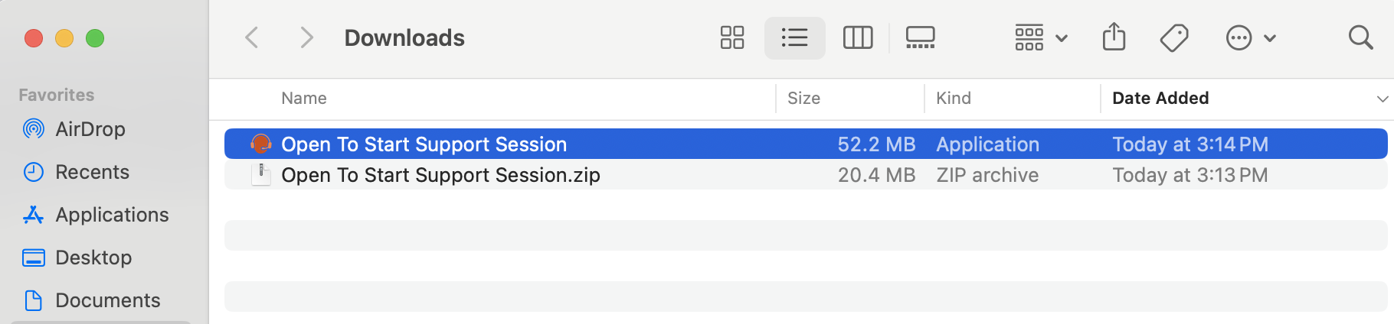Switch to list view
This screenshot has height=324, width=1394.
pos(794,37)
